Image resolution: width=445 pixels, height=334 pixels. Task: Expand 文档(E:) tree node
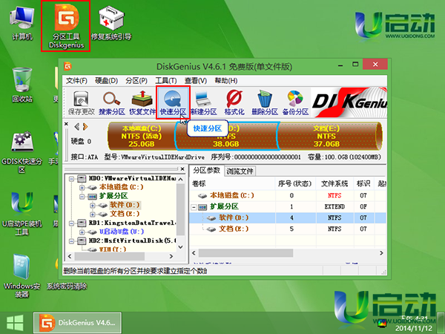click(92, 215)
